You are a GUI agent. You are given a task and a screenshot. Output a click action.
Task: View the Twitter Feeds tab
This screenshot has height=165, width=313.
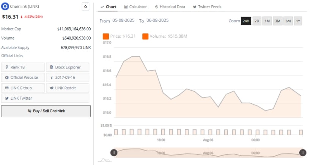(x=207, y=7)
